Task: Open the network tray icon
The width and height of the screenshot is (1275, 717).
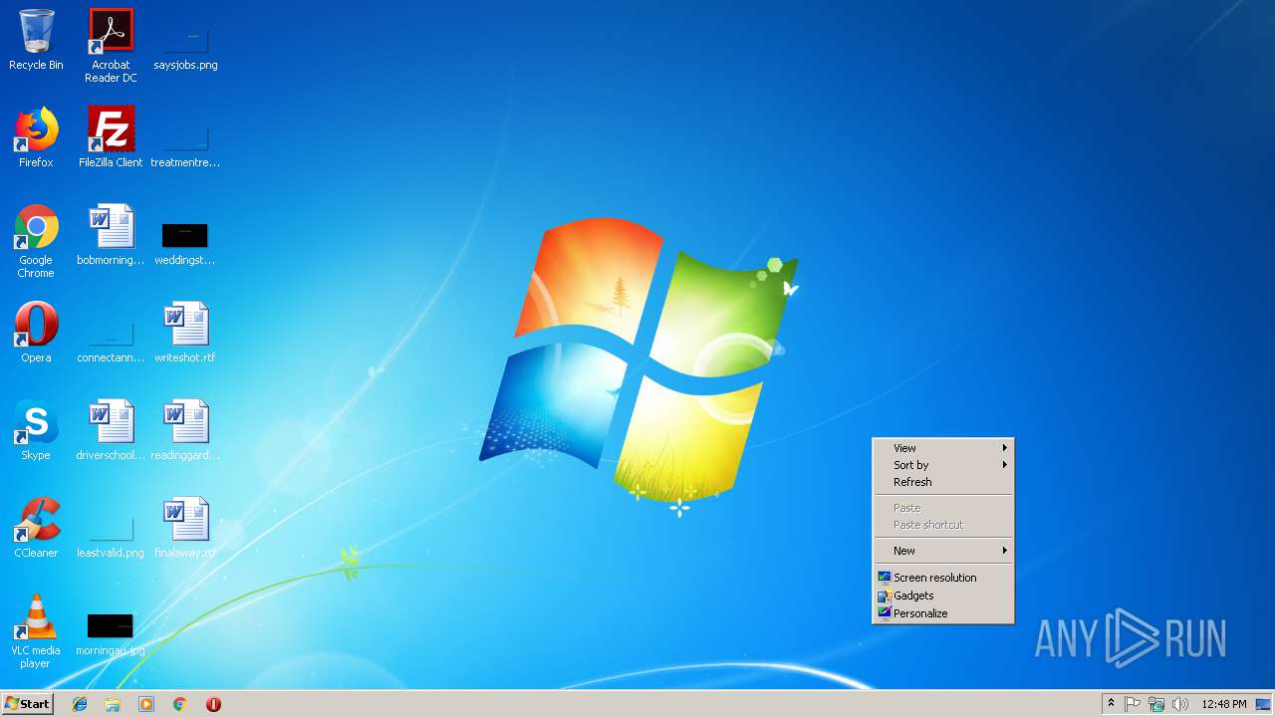Action: (x=1156, y=704)
